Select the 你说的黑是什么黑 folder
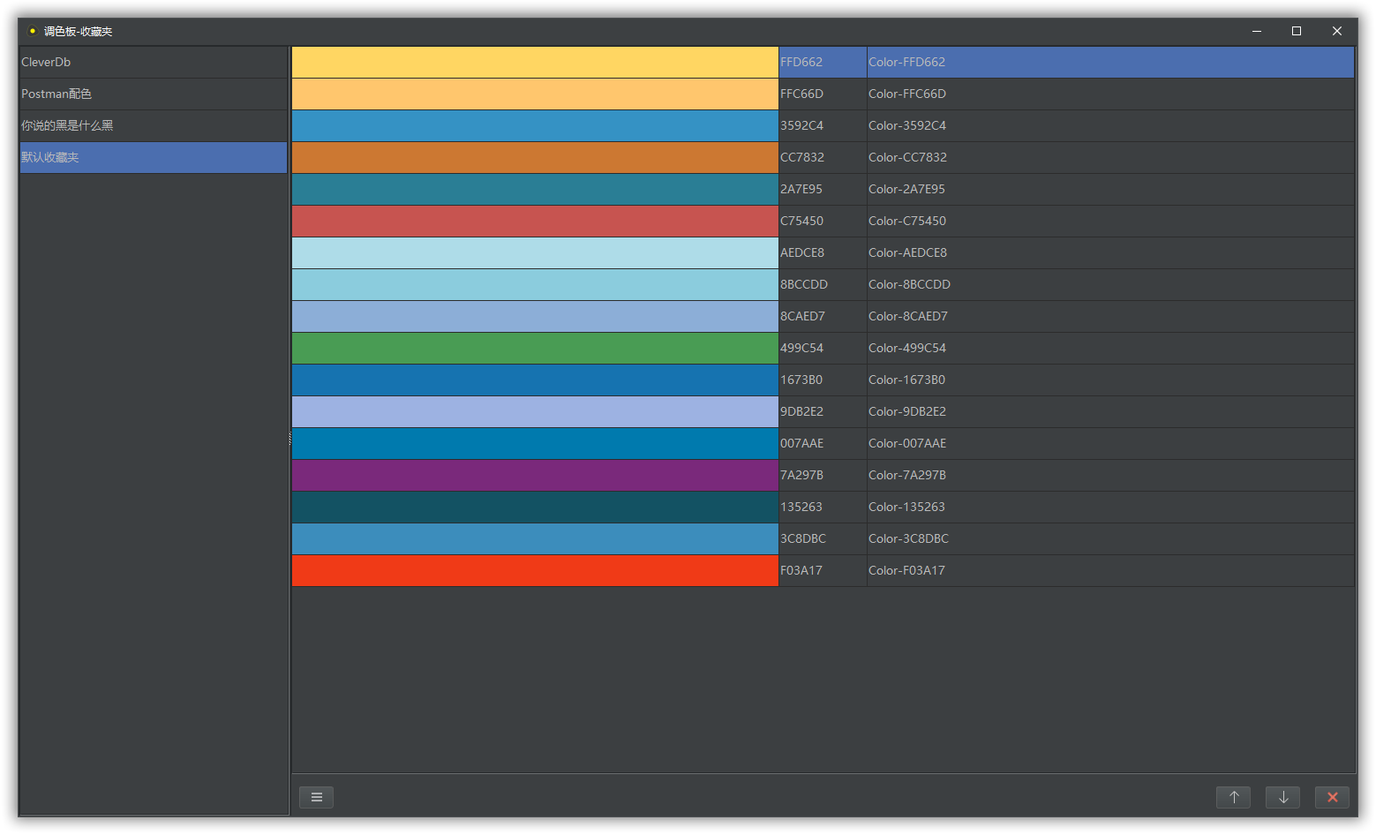 click(154, 125)
